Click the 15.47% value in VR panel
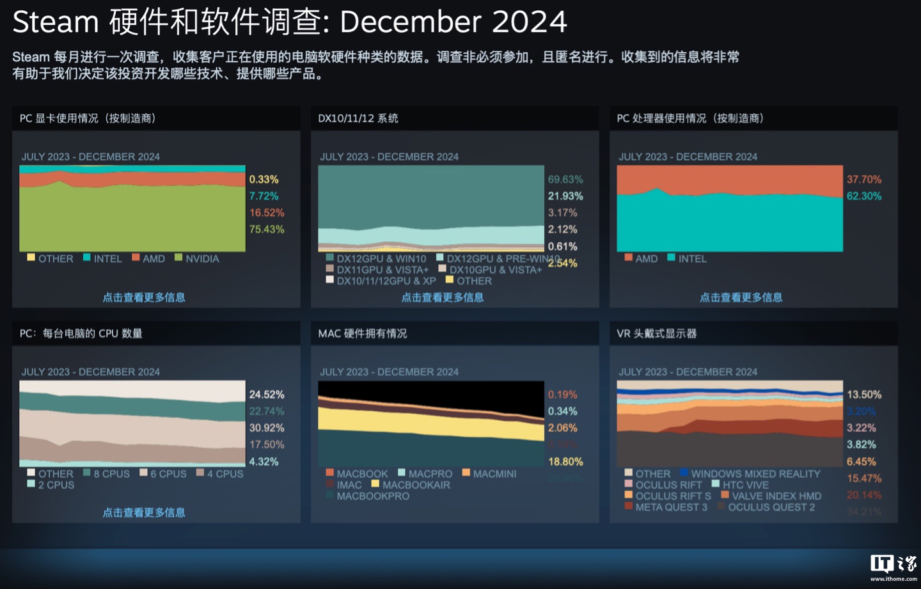 click(x=864, y=478)
